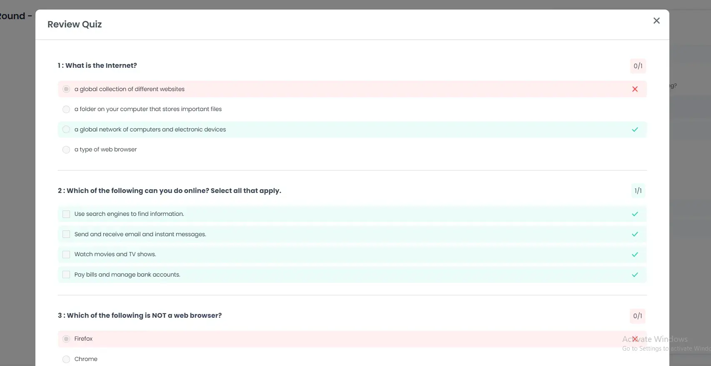This screenshot has height=366, width=711.
Task: Click answer text 'Watch movies and TV shows.'
Action: [115, 254]
